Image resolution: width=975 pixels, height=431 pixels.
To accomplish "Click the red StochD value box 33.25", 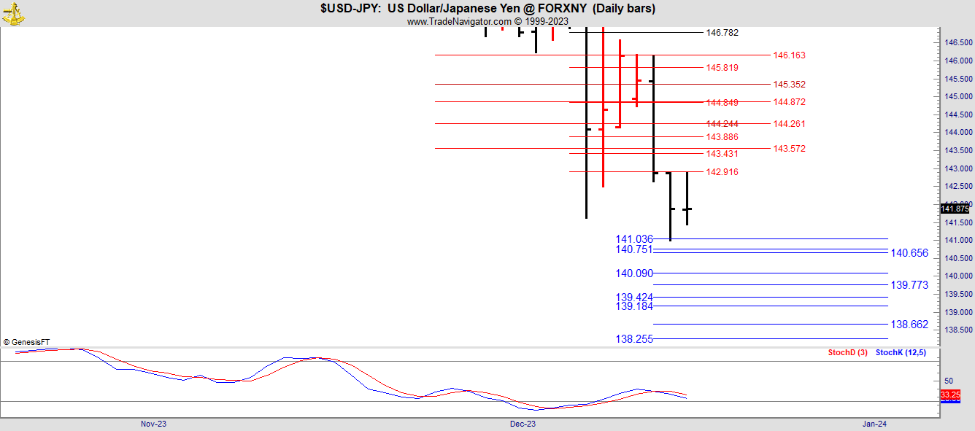I will [950, 394].
